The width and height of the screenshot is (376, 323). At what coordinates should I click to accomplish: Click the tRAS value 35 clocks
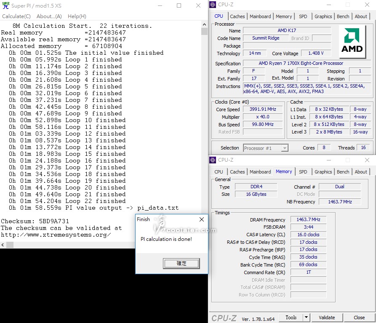click(308, 257)
